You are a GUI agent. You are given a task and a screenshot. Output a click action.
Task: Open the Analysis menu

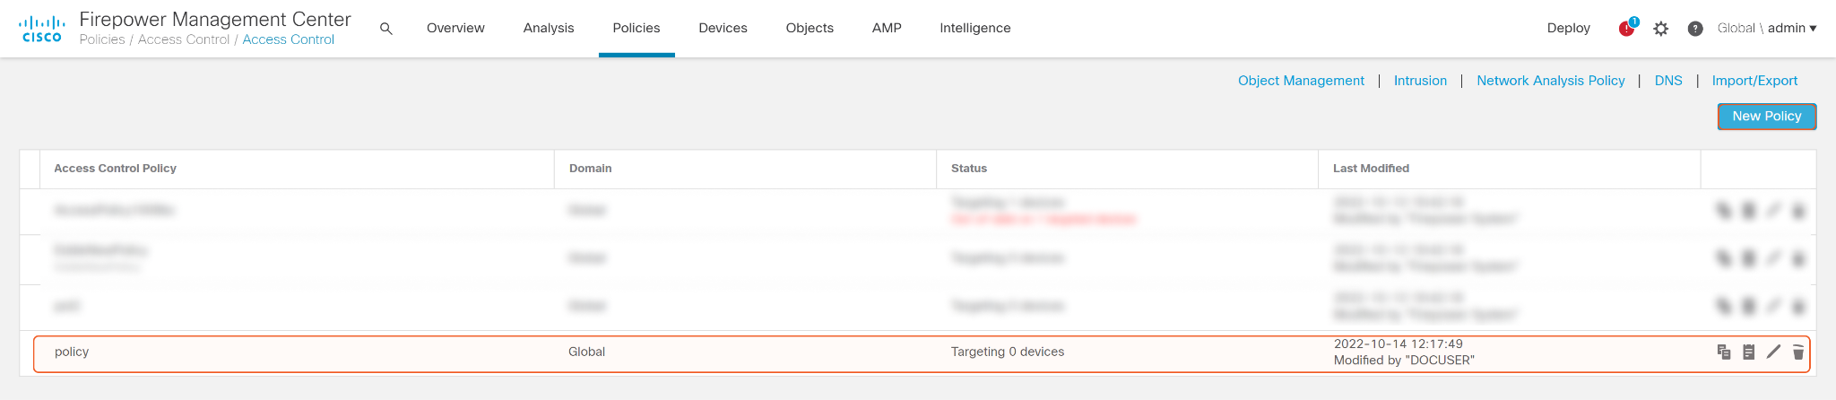pos(549,29)
